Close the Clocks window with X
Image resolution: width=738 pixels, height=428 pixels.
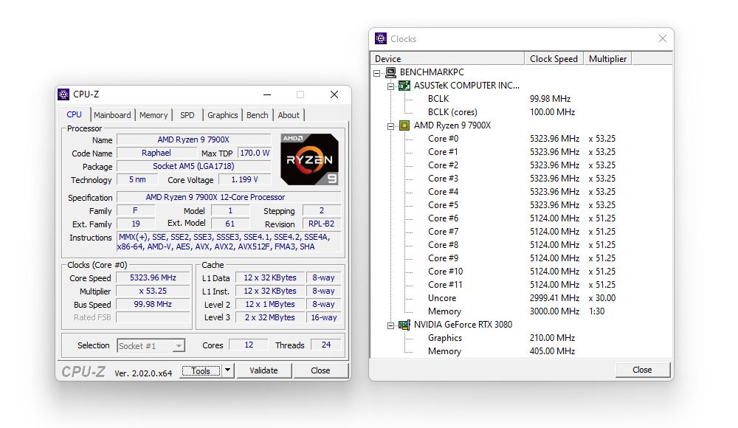[663, 38]
